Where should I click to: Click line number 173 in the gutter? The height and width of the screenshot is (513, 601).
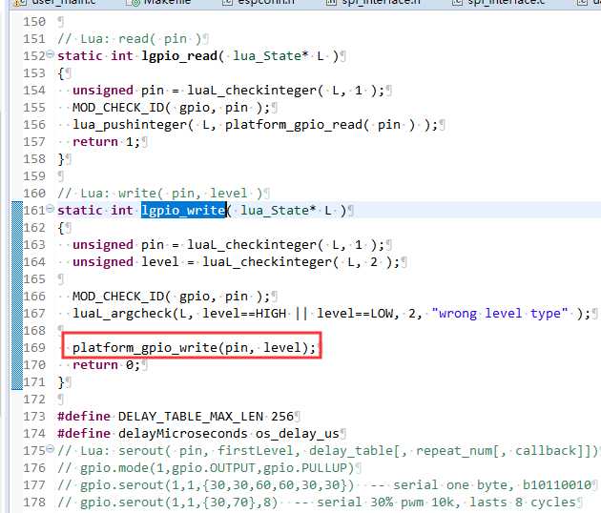pos(34,417)
